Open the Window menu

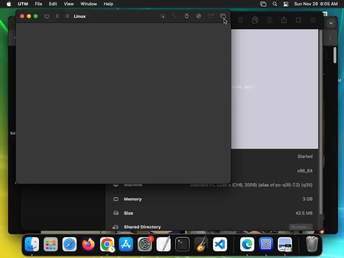89,4
